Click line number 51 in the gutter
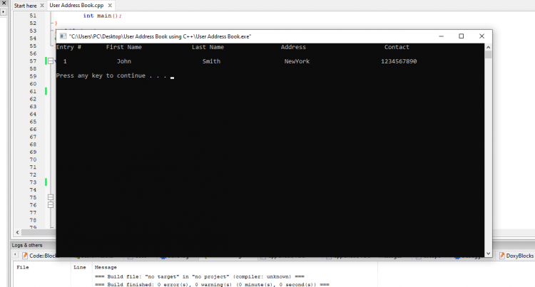Viewport: 535px width, 287px height. point(33,16)
